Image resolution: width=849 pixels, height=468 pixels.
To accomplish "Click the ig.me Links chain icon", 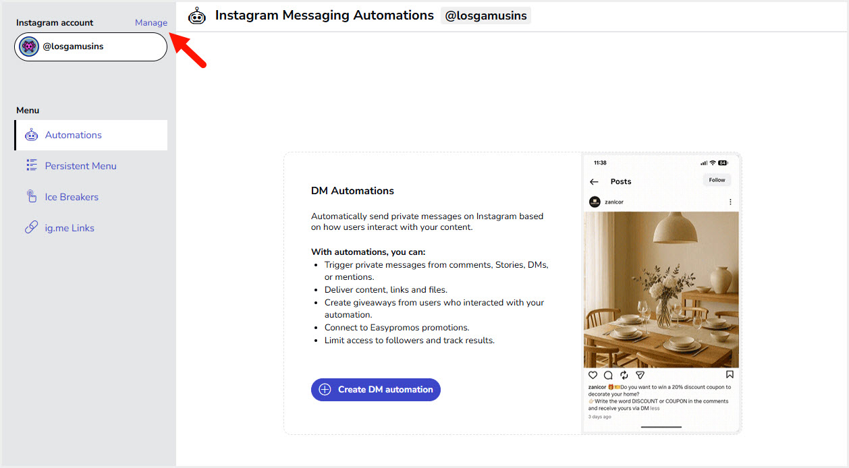I will pos(32,228).
